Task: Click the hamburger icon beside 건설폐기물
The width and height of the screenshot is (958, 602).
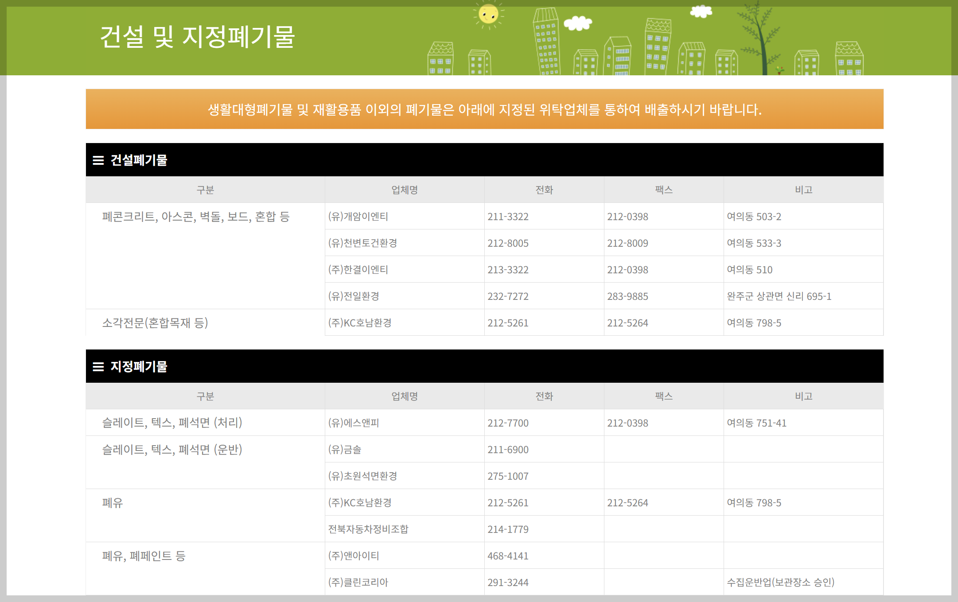Action: [98, 160]
